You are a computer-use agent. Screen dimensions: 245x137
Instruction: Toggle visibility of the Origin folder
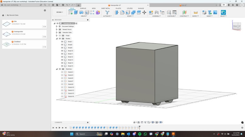click(60, 36)
